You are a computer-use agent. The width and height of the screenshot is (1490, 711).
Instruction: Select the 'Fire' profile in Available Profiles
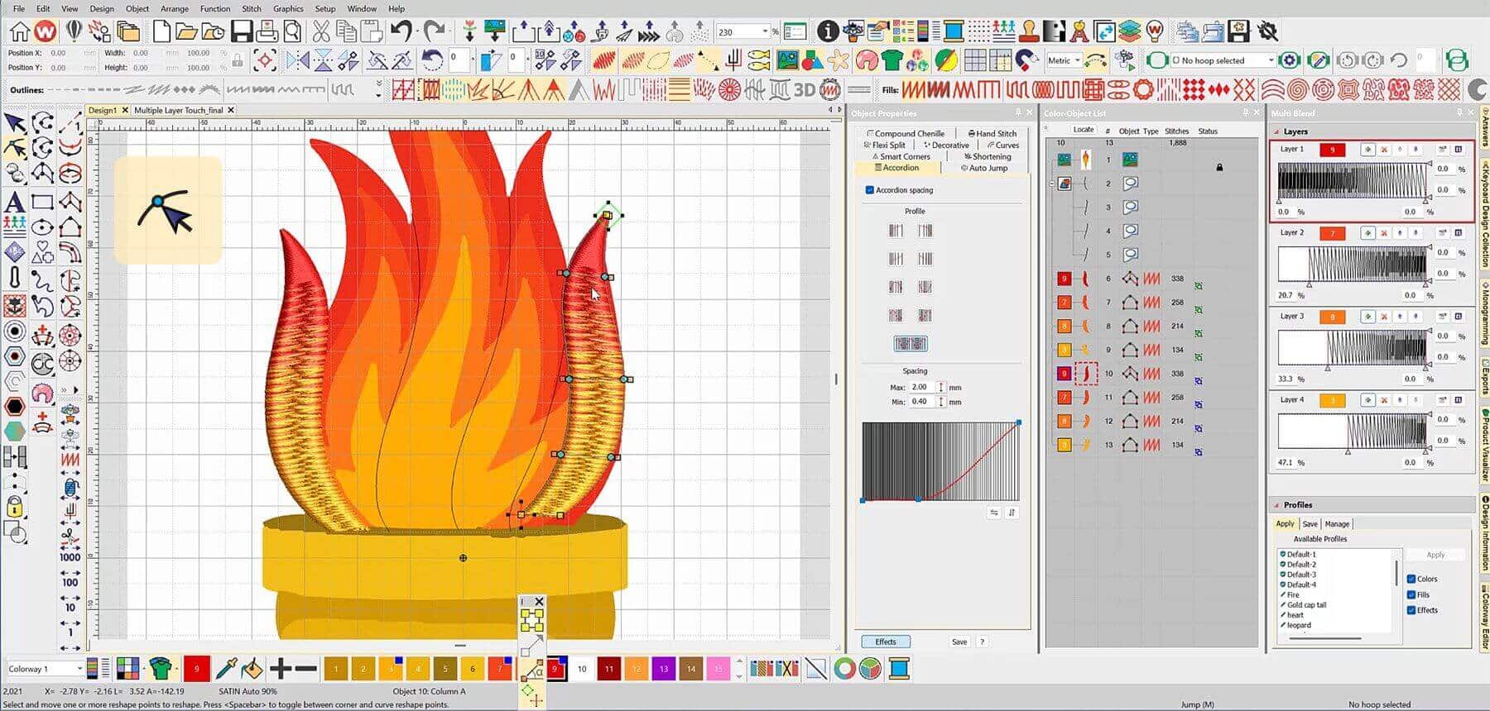point(1293,594)
